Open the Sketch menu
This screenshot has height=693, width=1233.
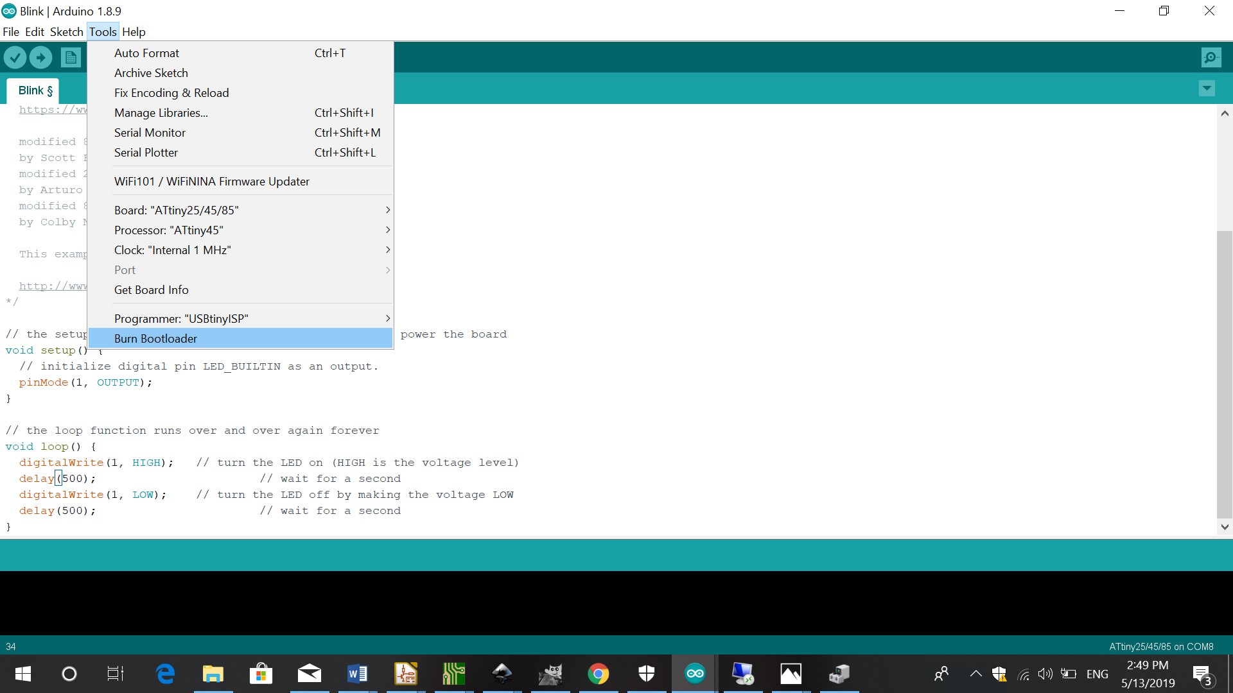click(x=66, y=31)
